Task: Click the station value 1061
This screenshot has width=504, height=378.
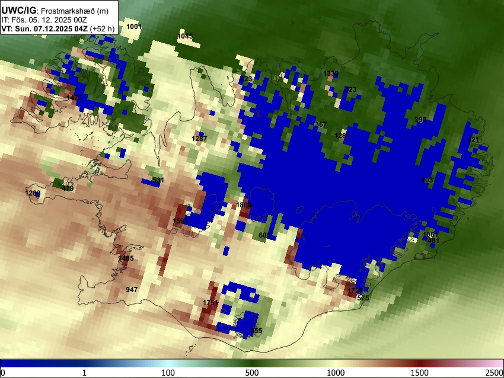Action: [430, 235]
